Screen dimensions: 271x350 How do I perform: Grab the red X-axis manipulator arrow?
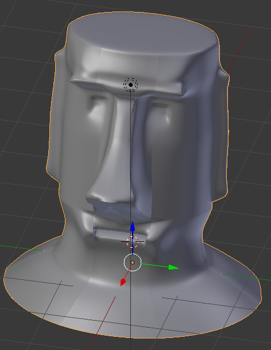[123, 282]
